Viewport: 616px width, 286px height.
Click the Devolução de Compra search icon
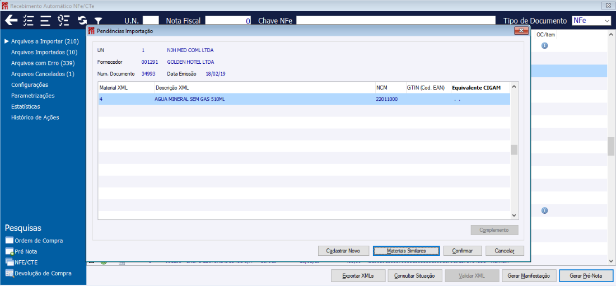coord(10,274)
